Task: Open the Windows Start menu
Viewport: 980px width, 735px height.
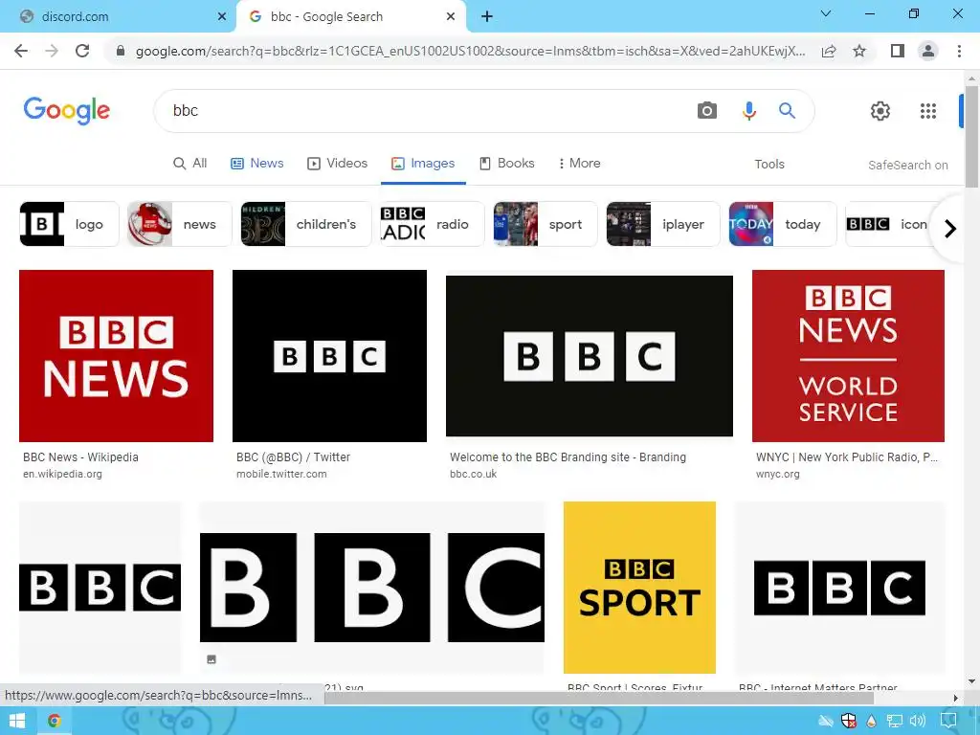Action: (x=16, y=721)
